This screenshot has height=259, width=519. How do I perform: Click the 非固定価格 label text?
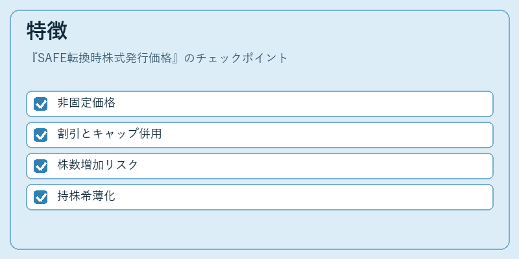tap(86, 103)
